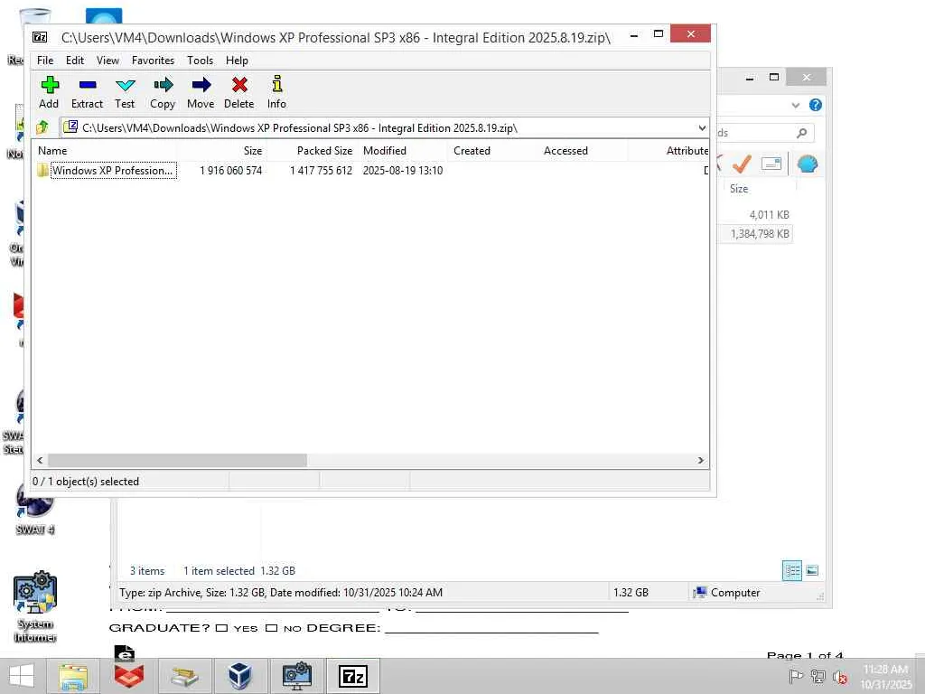Select the 4,011 KB file row in Explorer
Viewport: 925px width, 694px height.
point(756,215)
